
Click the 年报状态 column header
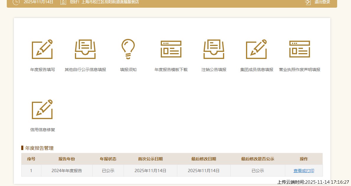[108, 159]
